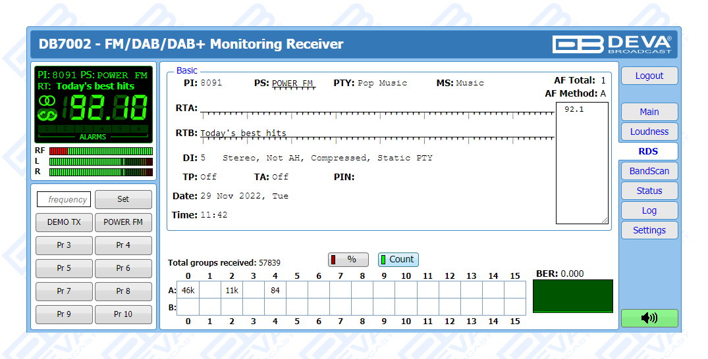Click the RF signal level meter
708x359 pixels.
point(100,151)
